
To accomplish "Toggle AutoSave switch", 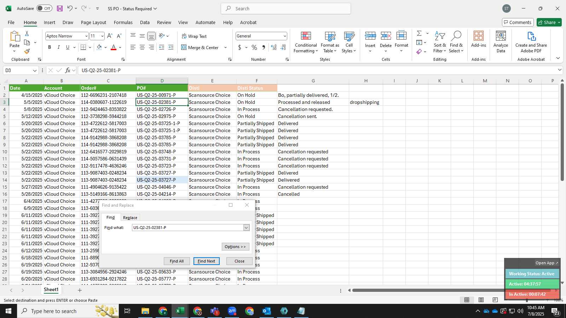I will (x=44, y=8).
